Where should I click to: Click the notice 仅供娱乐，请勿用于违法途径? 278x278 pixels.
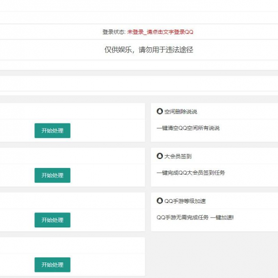(149, 49)
